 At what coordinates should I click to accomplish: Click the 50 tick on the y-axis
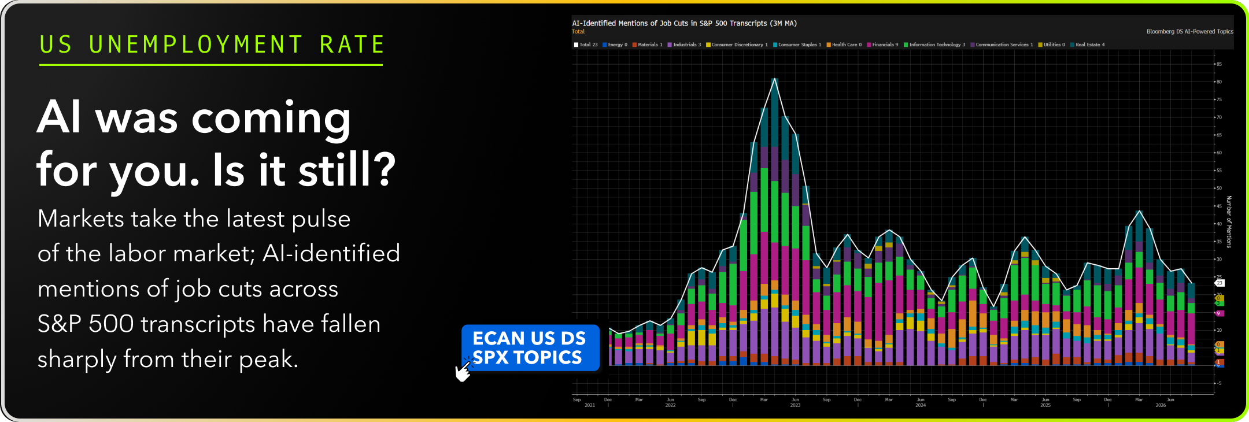[1219, 188]
